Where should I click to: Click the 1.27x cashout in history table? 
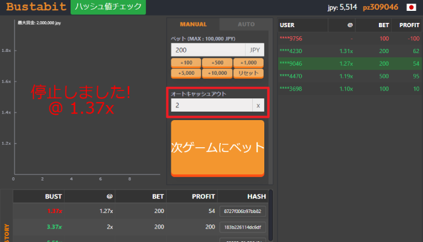click(x=106, y=211)
